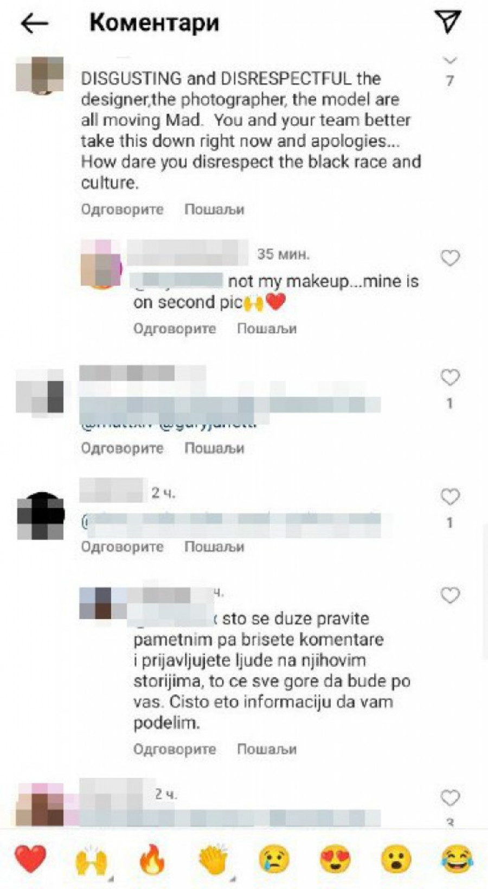Open the share paper-plane icon
Viewport: 488px width, 889px height.
(448, 22)
